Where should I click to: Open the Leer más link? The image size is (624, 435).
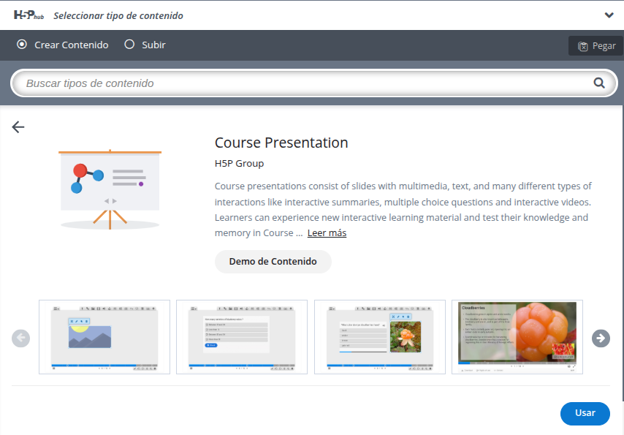coord(327,233)
